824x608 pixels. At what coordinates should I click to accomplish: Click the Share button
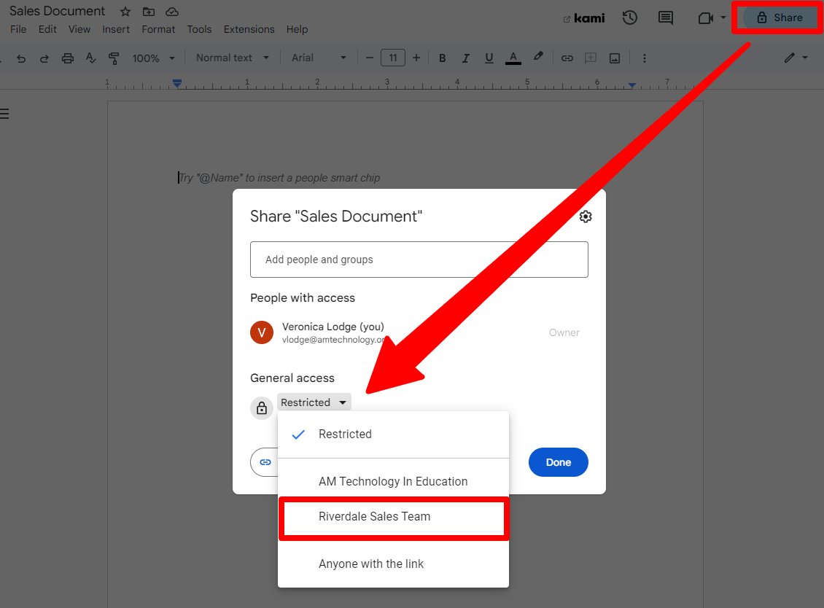(x=779, y=18)
